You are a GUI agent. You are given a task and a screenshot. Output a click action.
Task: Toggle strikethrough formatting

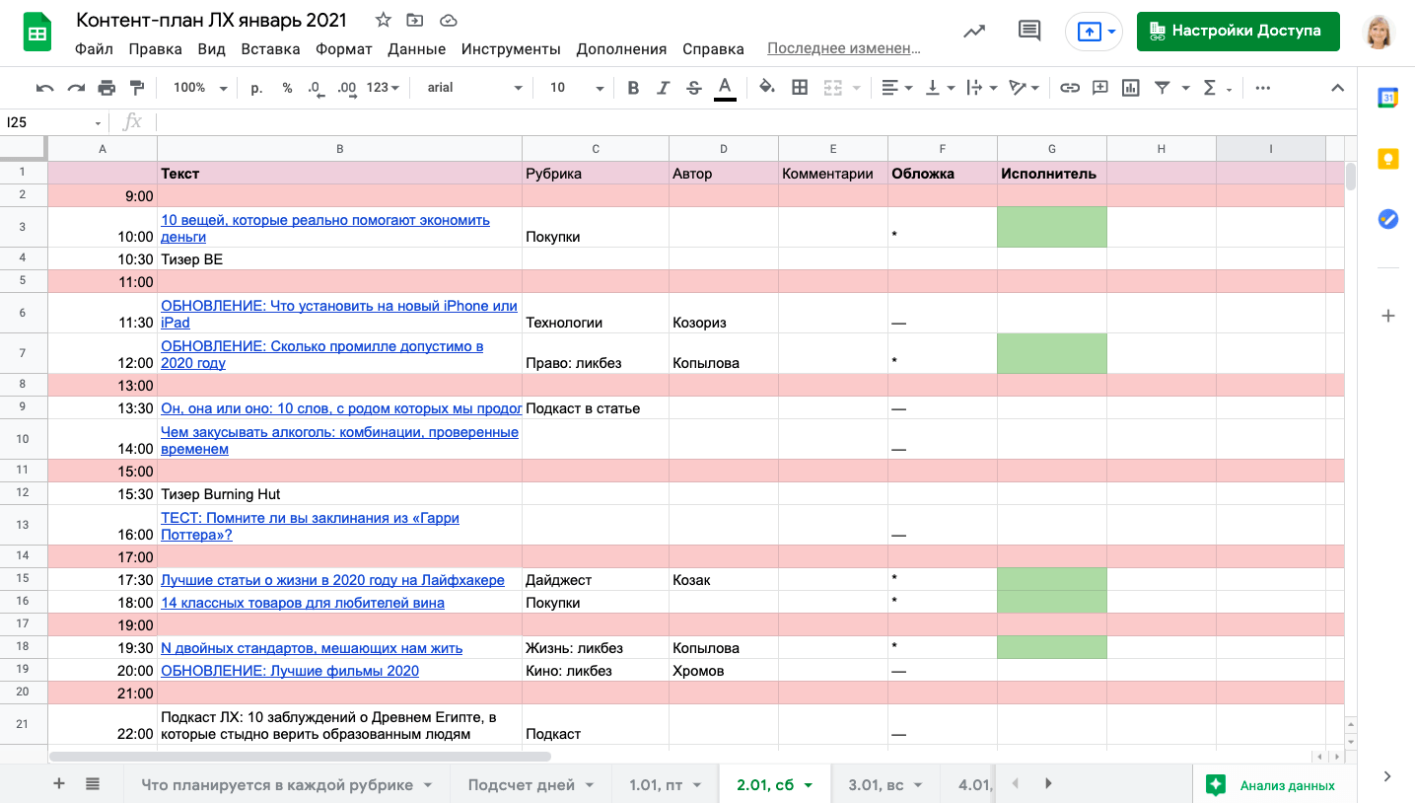tap(693, 88)
